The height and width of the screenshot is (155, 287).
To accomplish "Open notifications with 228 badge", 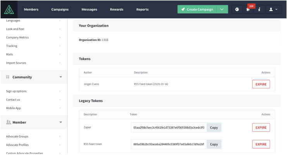I will click(248, 9).
